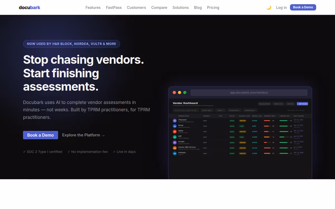The image size is (335, 209).
Task: Click the Abrigo avatar icon
Action: (x=175, y=126)
